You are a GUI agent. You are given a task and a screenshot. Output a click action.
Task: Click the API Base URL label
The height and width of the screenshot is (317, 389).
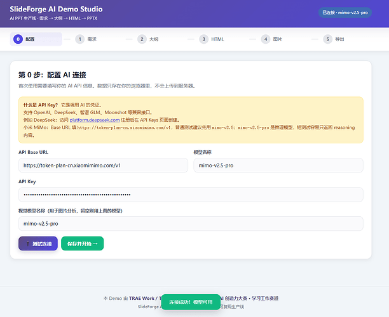click(x=33, y=152)
